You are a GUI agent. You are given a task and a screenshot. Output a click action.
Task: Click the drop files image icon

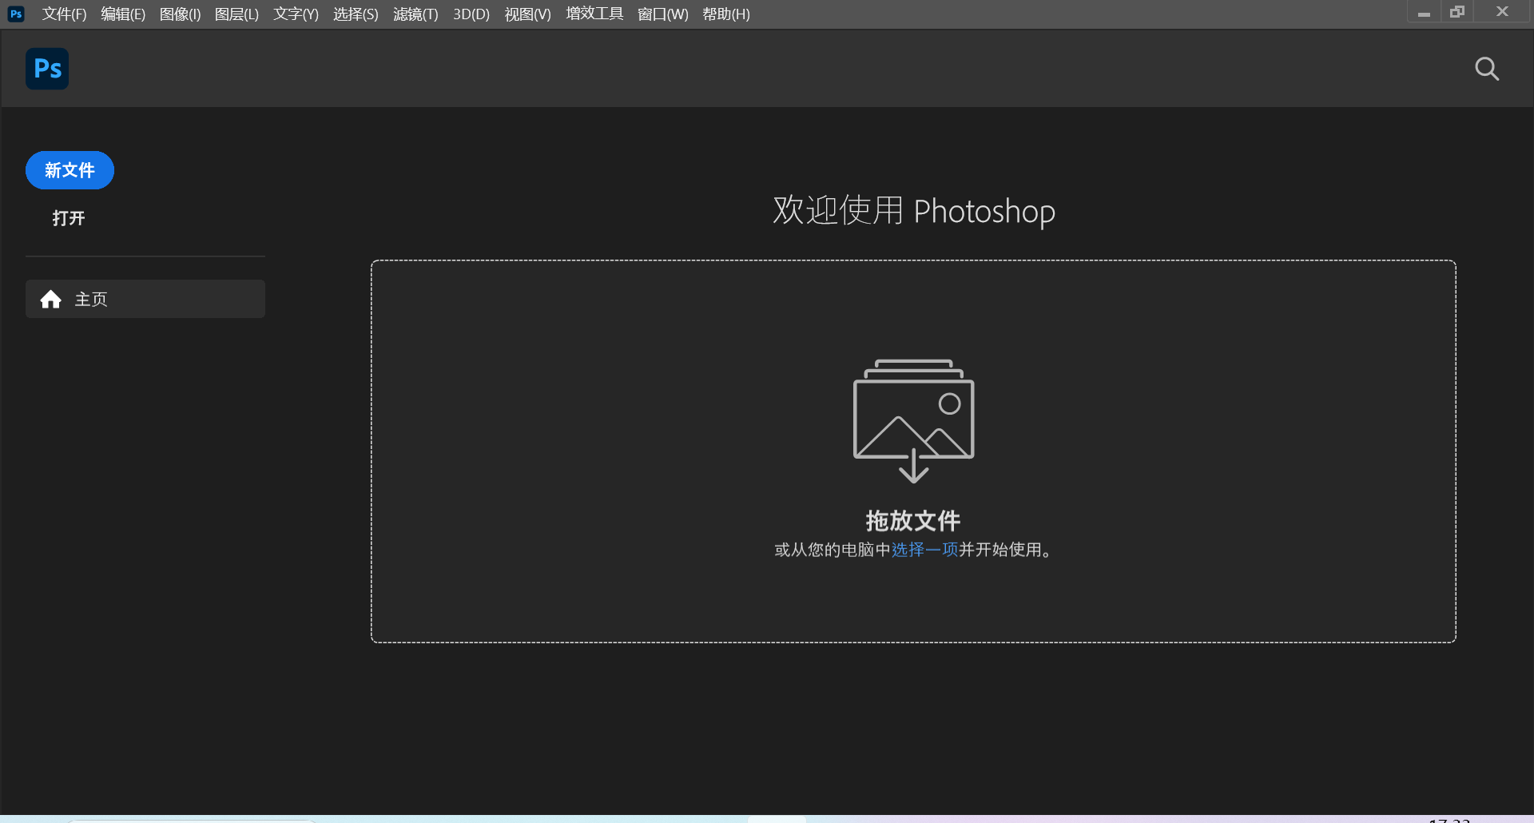point(914,420)
